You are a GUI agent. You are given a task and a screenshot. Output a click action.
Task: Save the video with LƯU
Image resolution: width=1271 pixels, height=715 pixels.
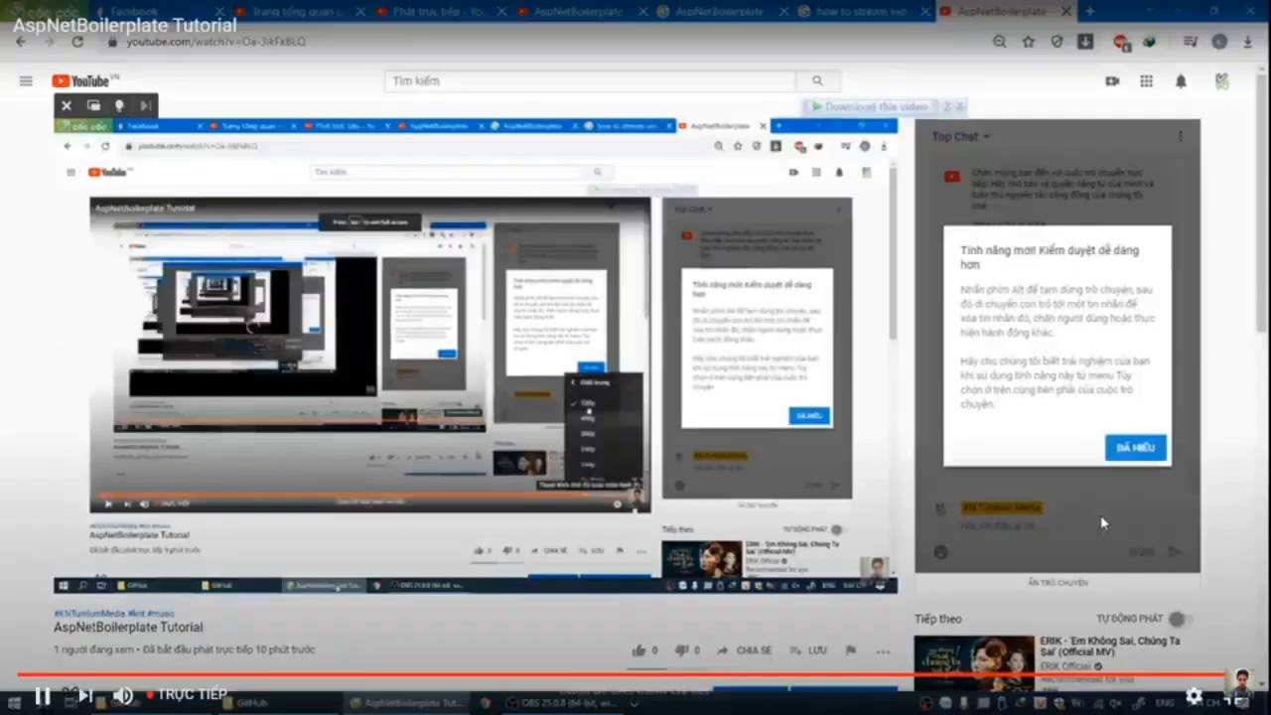click(808, 650)
